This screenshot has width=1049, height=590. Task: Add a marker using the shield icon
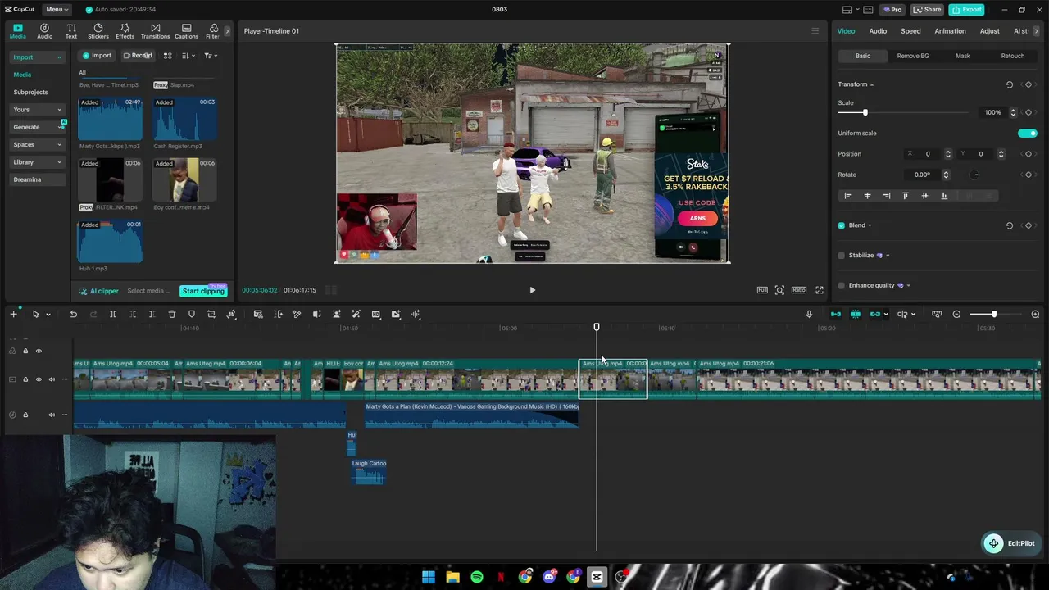pos(192,314)
